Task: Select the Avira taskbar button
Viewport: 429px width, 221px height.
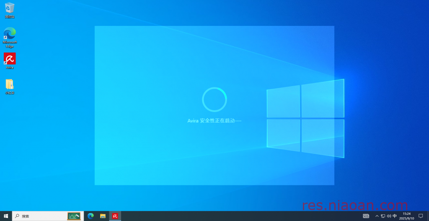Action: (x=115, y=216)
